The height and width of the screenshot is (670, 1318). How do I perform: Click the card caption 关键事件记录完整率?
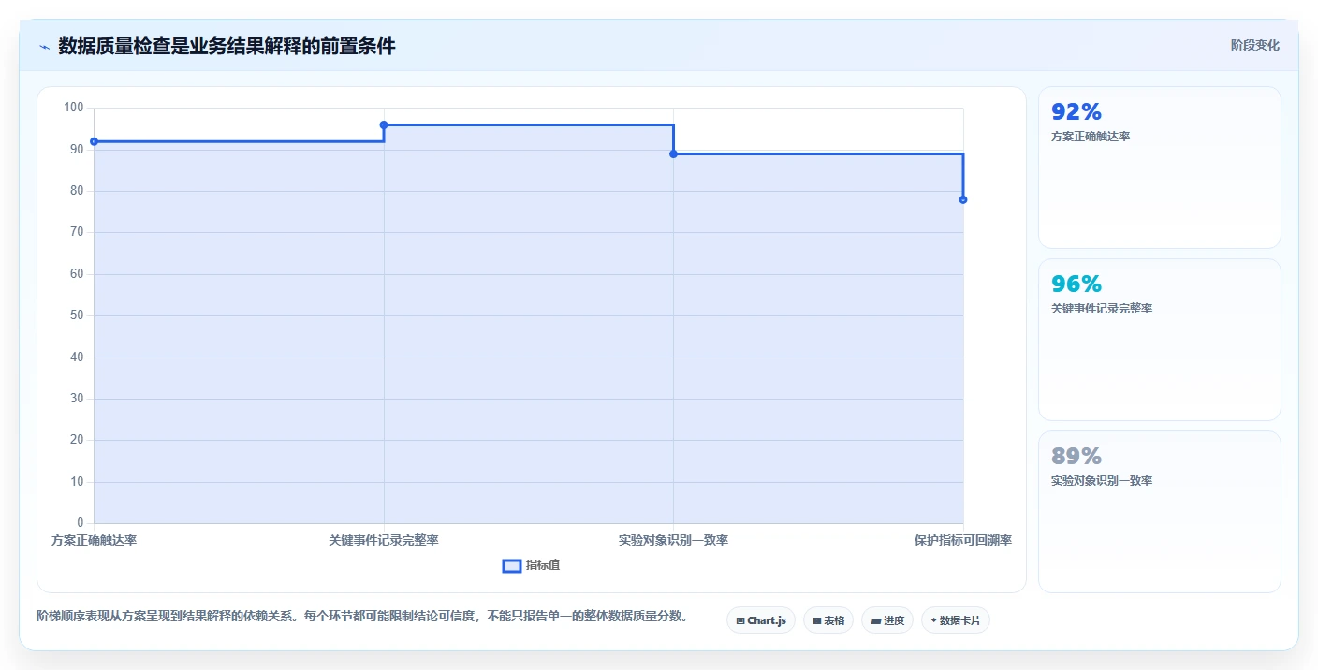(x=1102, y=309)
